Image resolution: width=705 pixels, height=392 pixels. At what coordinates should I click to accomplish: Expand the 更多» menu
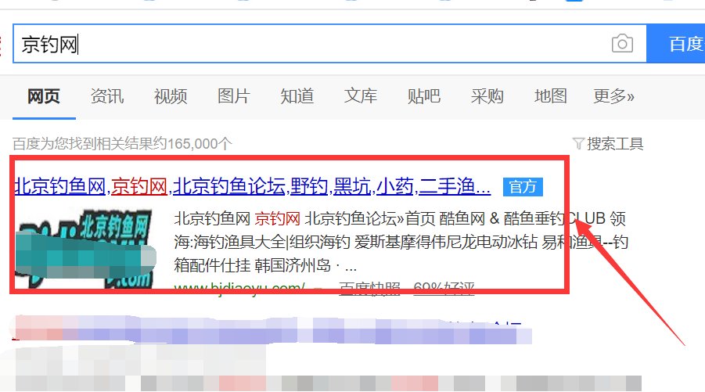click(x=613, y=96)
